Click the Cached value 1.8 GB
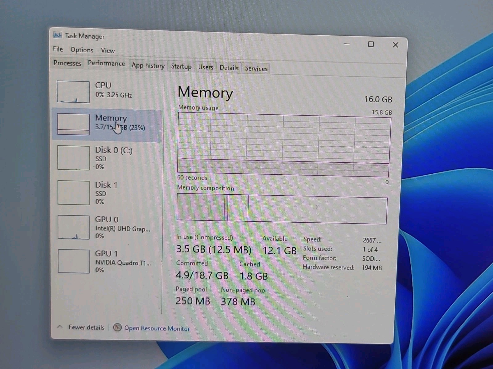 (254, 276)
